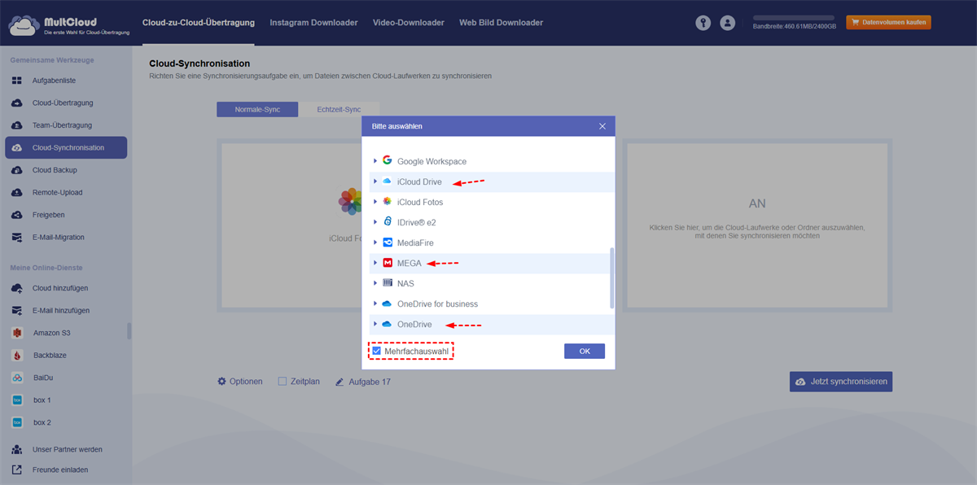
Task: Click Datenvolumen kaufen button
Action: point(888,22)
